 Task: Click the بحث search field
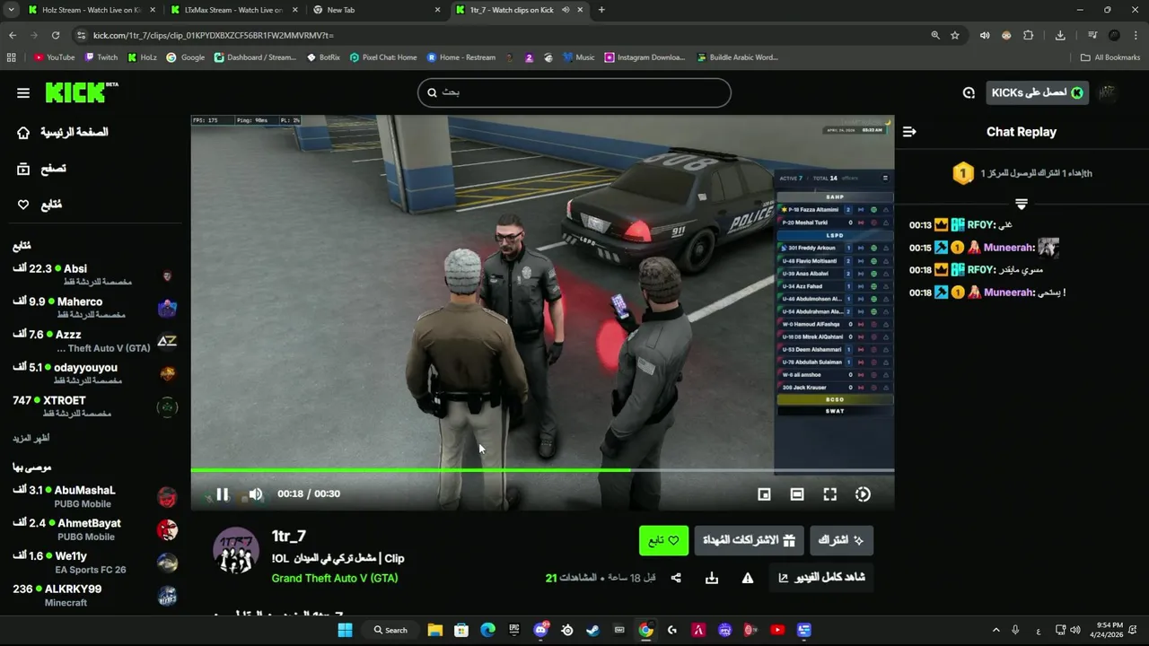pos(574,92)
